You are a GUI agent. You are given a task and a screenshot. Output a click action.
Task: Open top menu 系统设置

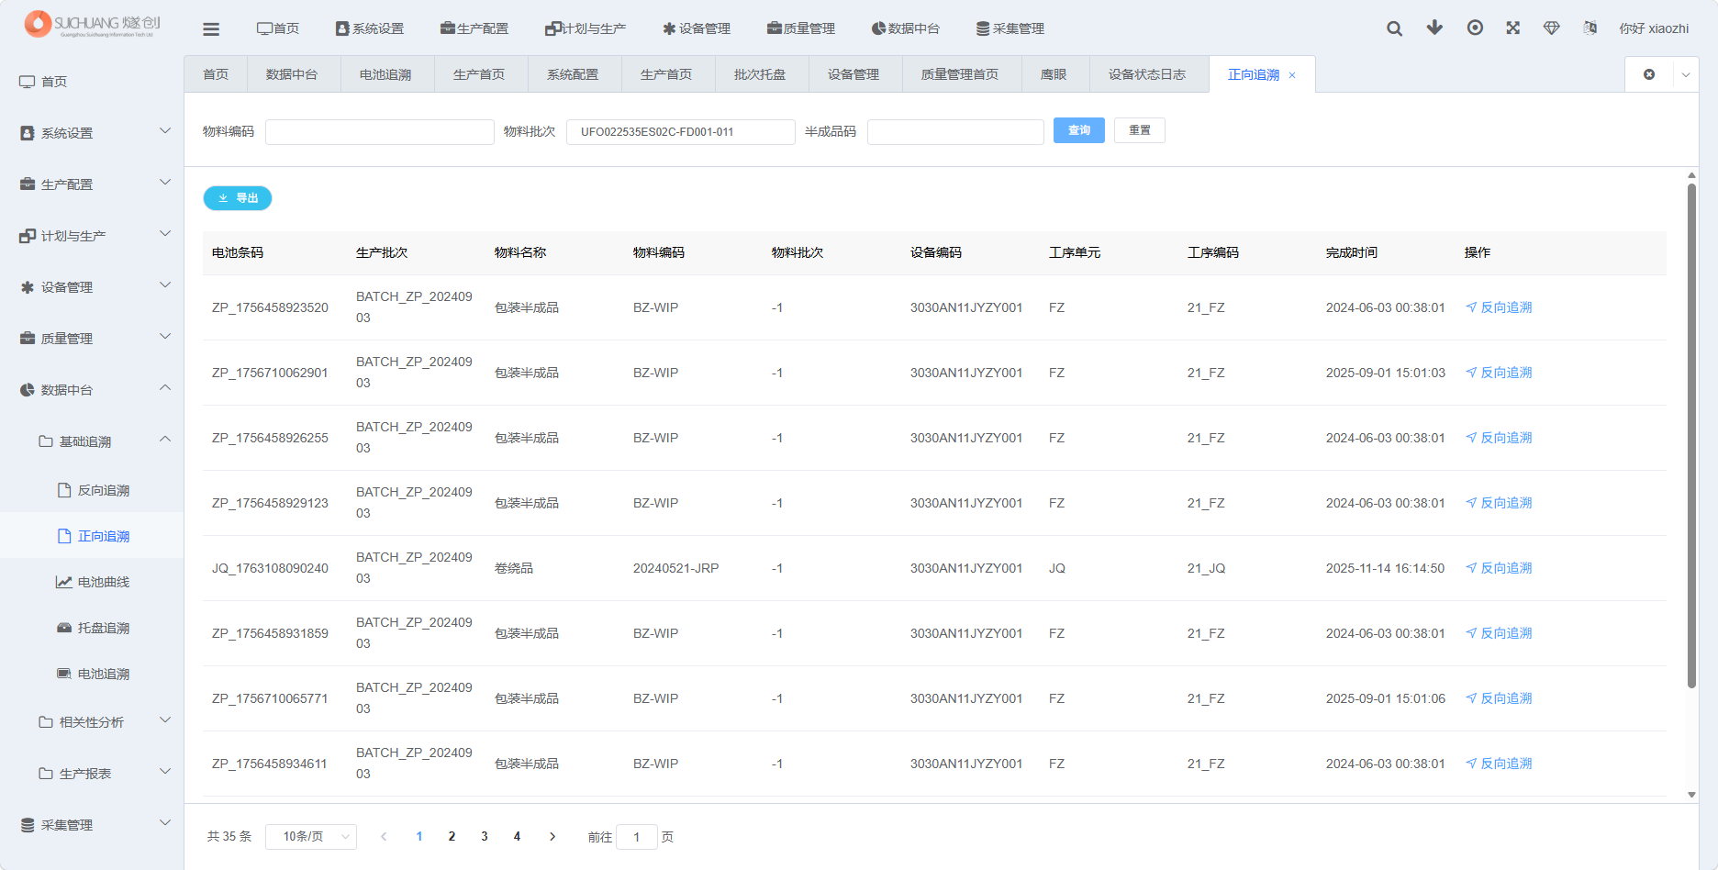coord(370,28)
